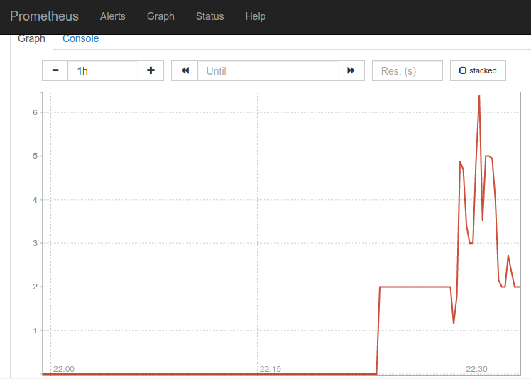This screenshot has height=379, width=531.
Task: Click the 22:30 x-axis label
Action: point(476,369)
